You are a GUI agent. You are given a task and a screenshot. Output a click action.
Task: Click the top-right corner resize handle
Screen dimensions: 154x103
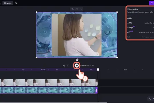coord(117,12)
